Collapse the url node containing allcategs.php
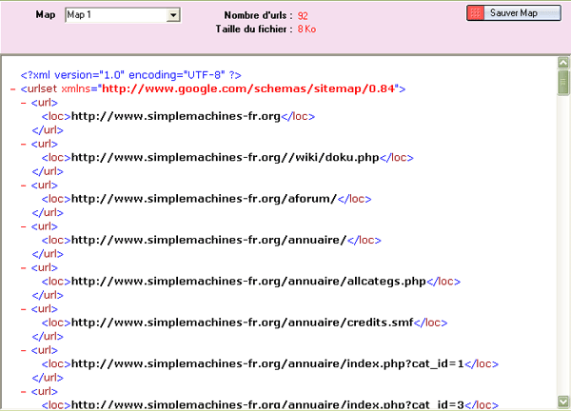Screen dimensions: 571x411 pyautogui.click(x=23, y=267)
